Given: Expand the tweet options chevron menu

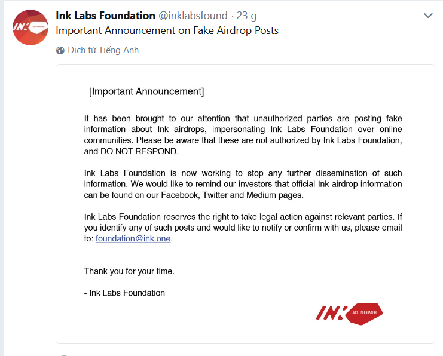Looking at the screenshot, I should coord(428,16).
